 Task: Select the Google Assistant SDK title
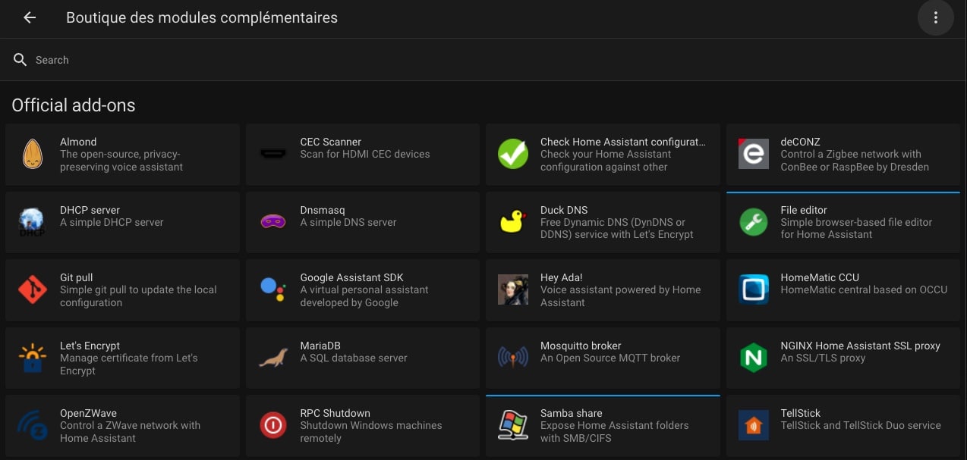coord(351,277)
